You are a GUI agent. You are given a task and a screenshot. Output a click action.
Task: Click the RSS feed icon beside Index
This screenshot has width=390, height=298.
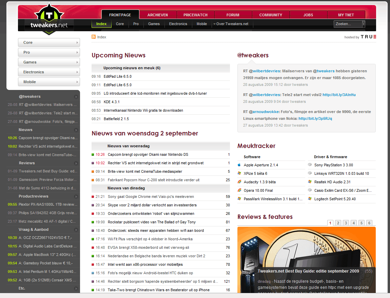[94, 37]
